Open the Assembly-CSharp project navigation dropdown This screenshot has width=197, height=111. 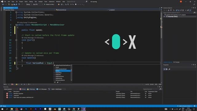click(29, 10)
